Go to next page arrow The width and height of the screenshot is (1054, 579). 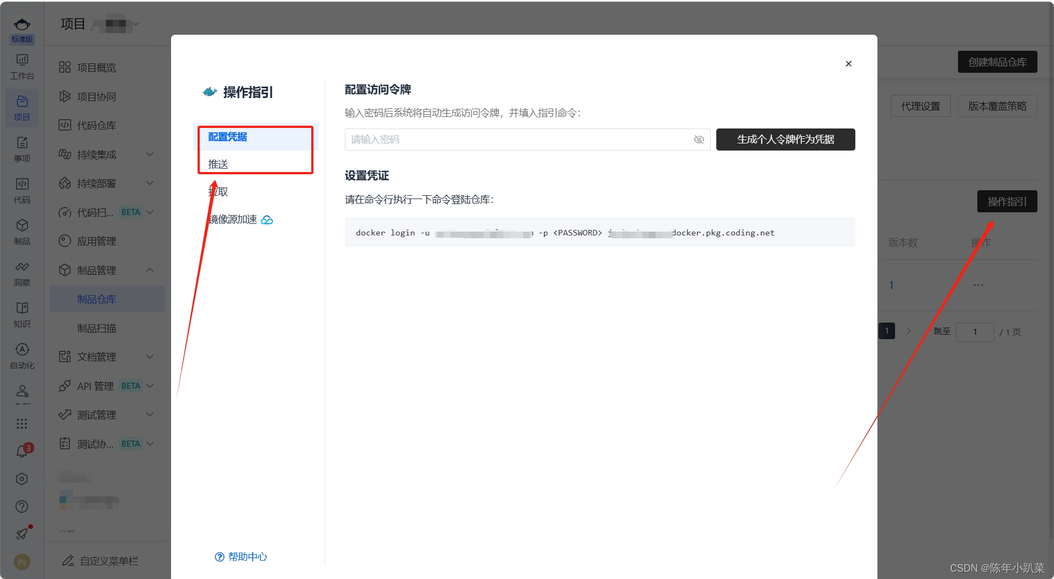coord(909,331)
